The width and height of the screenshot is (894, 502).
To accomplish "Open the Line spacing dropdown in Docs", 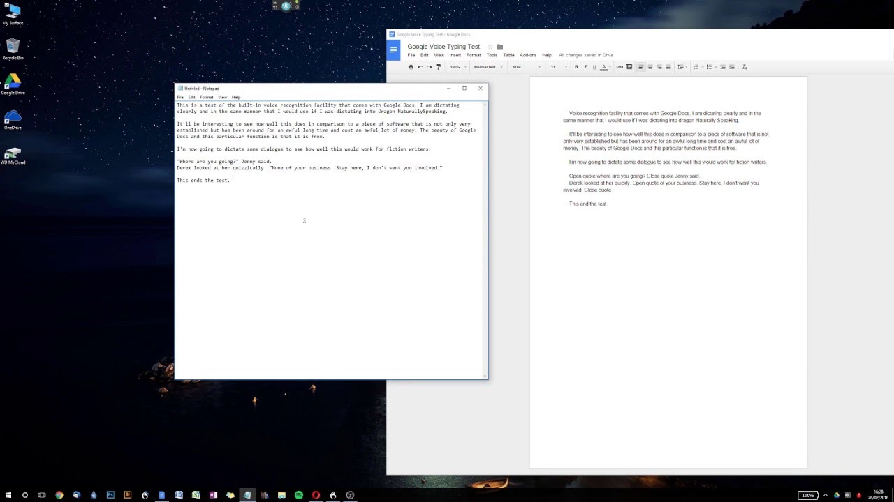I will pyautogui.click(x=682, y=67).
